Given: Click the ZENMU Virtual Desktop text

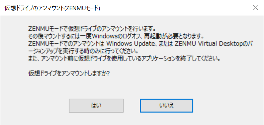Looking at the screenshot, I should coord(208,44).
